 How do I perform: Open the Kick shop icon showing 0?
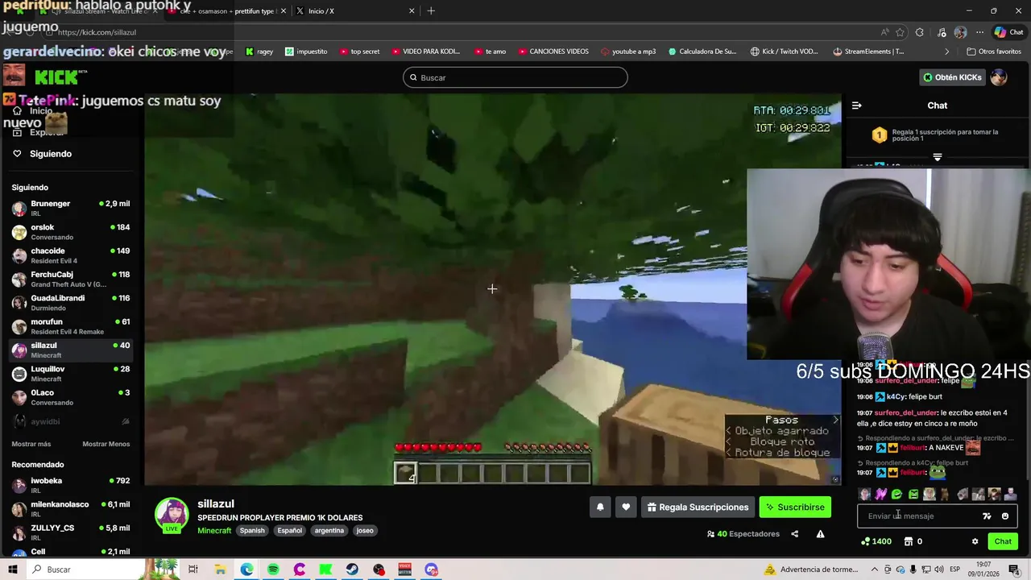913,541
